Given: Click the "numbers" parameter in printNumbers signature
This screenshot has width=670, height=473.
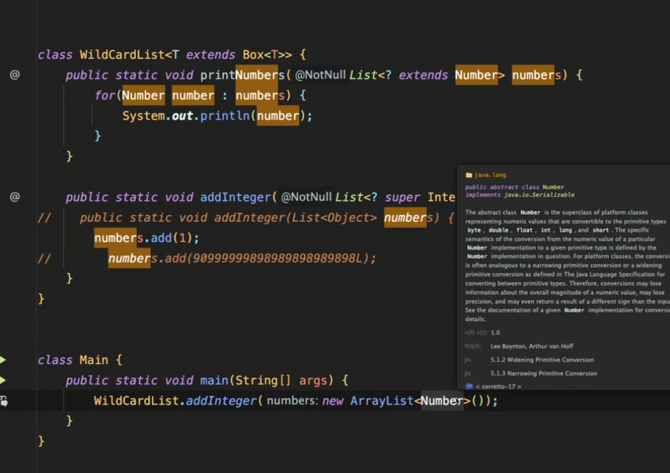Looking at the screenshot, I should (537, 75).
